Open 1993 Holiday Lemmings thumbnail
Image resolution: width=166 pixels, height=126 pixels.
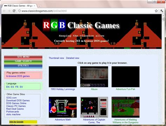[x=63, y=77]
